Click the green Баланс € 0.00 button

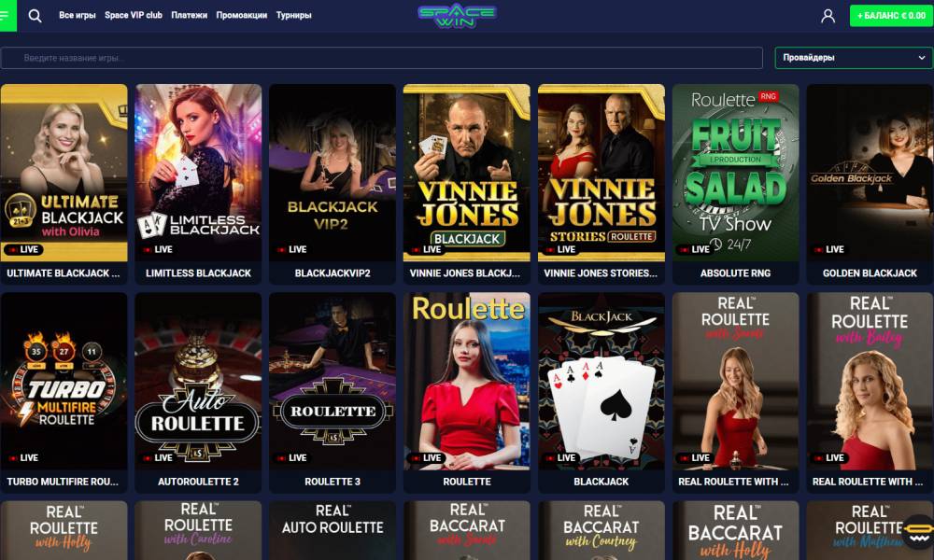891,16
